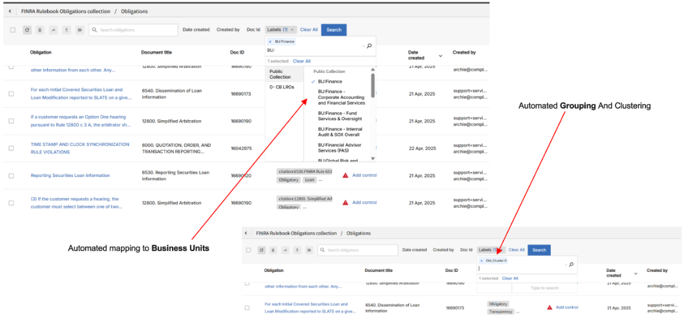Click the refresh icon in the upper toolbar
This screenshot has height=319, width=684.
(27, 30)
